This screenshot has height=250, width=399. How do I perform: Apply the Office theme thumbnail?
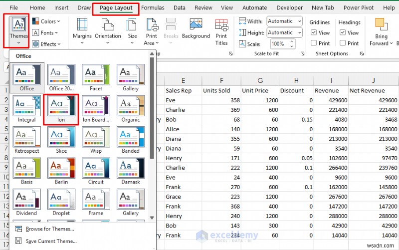click(x=27, y=78)
